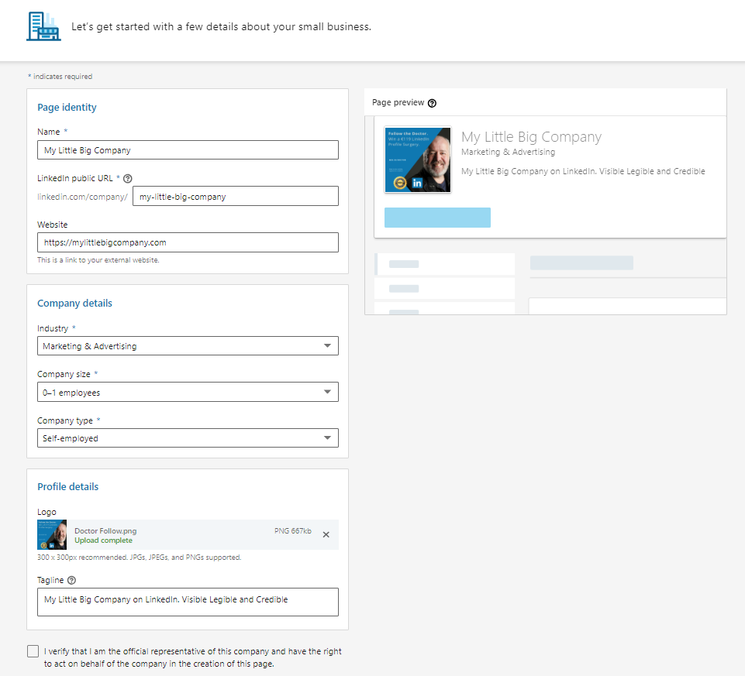The width and height of the screenshot is (745, 676).
Task: Click the uploaded logo thumbnail in Profile details
Action: (x=52, y=534)
